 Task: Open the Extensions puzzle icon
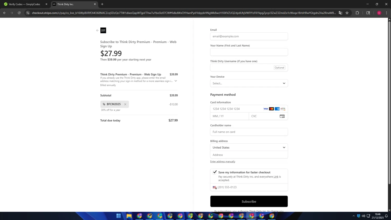coord(357,13)
